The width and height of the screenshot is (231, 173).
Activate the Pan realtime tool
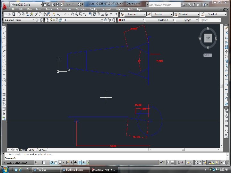click(x=72, y=14)
